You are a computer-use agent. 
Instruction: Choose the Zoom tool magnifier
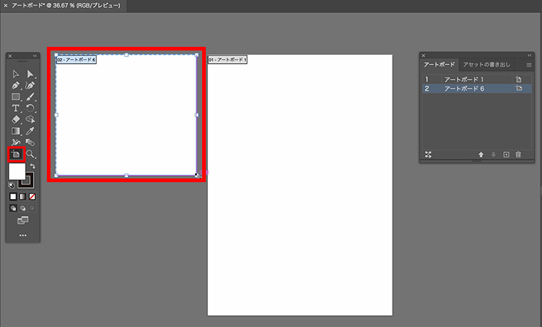tap(31, 154)
